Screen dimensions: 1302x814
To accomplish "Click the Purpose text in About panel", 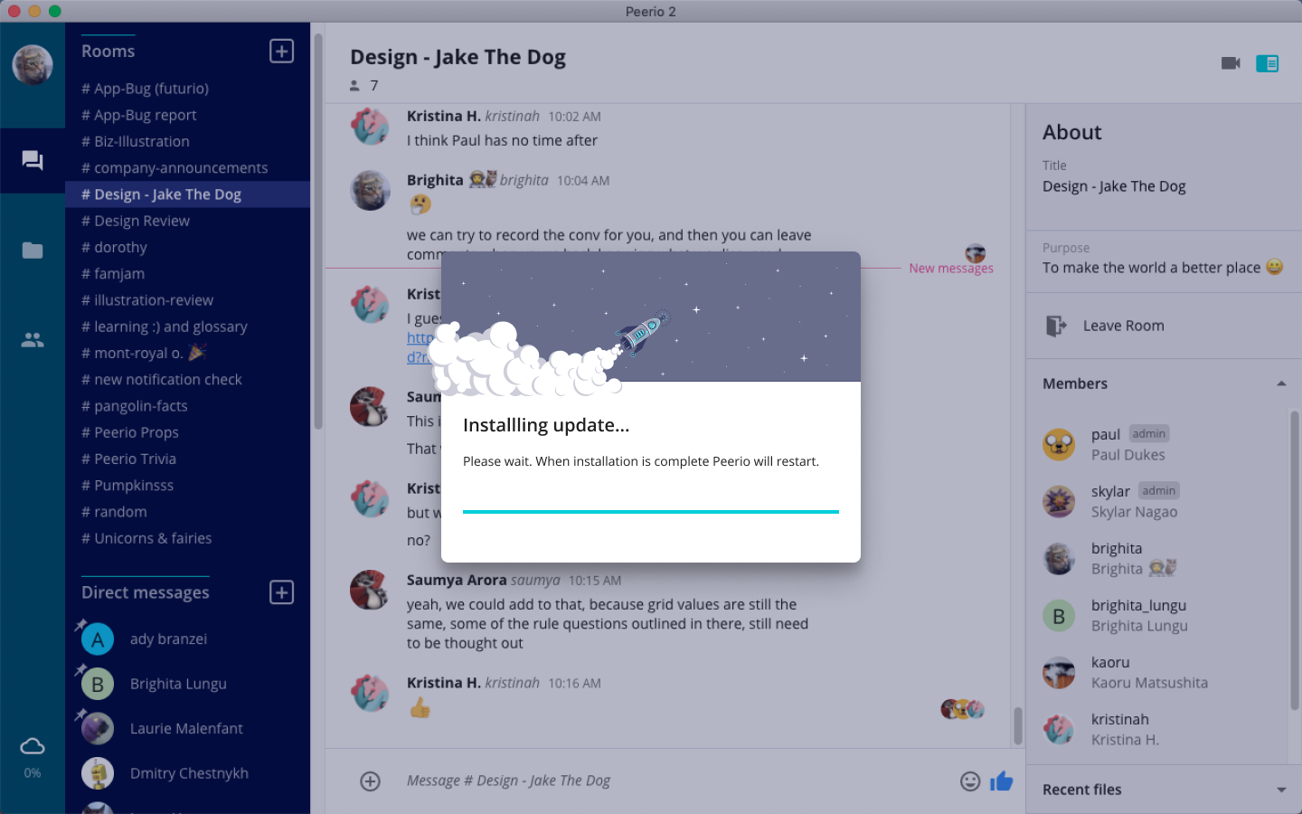I will tap(1163, 268).
